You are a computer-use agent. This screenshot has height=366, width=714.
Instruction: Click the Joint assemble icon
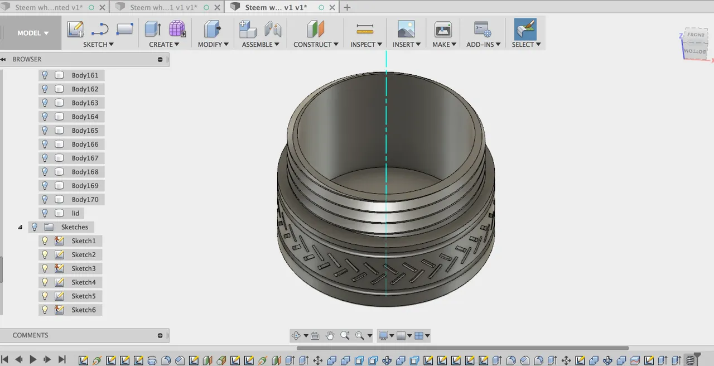(273, 29)
